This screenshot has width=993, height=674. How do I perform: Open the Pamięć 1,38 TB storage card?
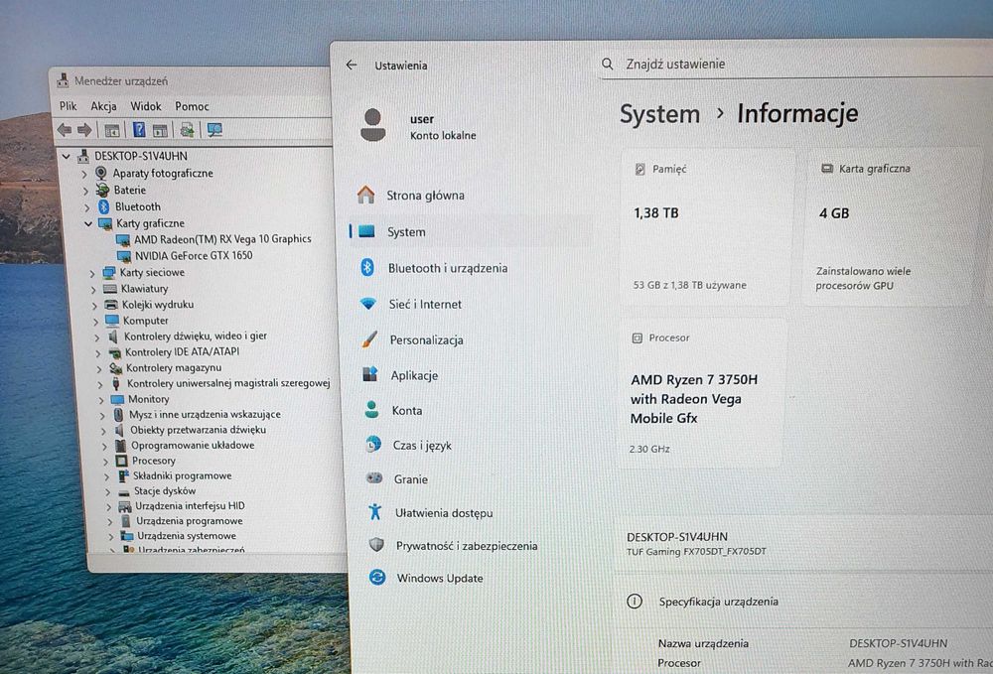click(x=705, y=228)
